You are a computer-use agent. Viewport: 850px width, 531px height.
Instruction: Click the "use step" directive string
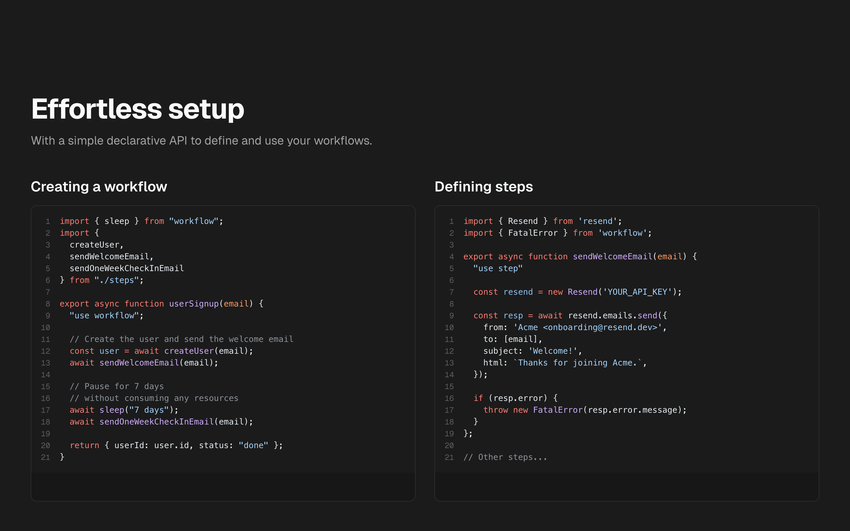[x=498, y=268]
